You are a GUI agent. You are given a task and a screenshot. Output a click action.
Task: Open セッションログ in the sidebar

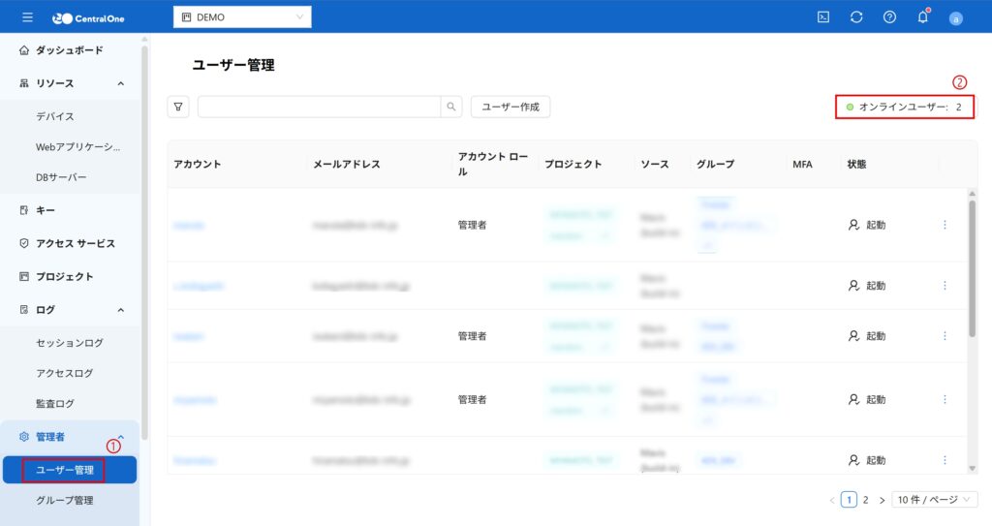70,343
